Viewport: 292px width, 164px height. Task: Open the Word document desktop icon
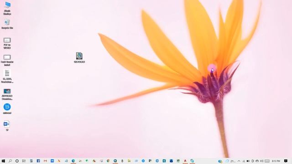pos(7,126)
